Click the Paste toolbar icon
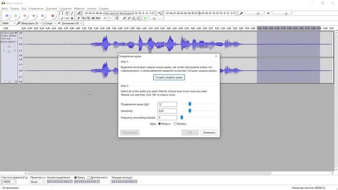The height and width of the screenshot is (190, 338). pos(88,18)
